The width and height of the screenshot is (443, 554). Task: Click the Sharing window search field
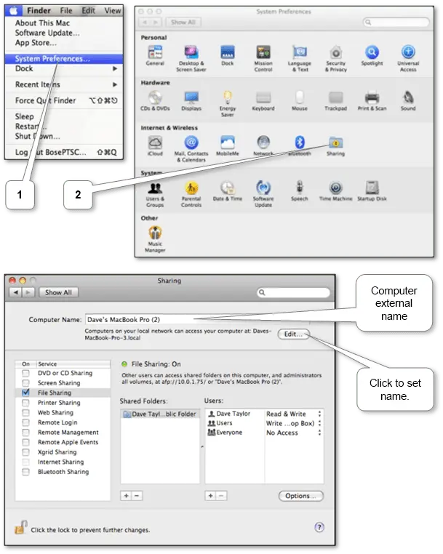[x=293, y=292]
